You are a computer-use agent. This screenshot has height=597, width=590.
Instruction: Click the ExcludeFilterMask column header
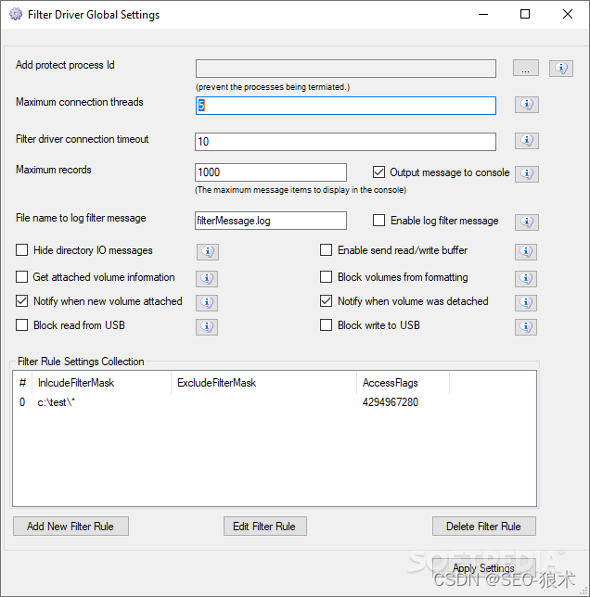[x=264, y=383]
